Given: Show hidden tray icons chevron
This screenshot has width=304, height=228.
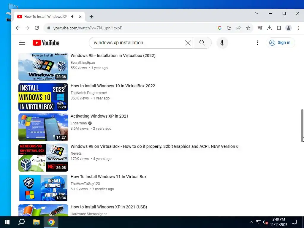Looking at the screenshot, I should point(251,222).
